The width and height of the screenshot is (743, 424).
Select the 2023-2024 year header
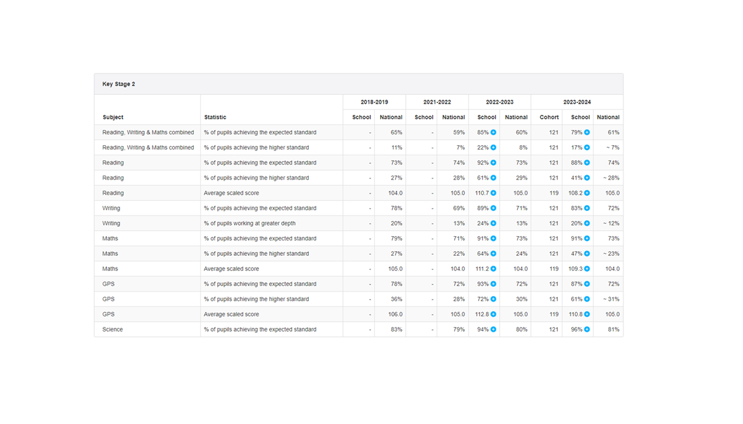tap(577, 102)
